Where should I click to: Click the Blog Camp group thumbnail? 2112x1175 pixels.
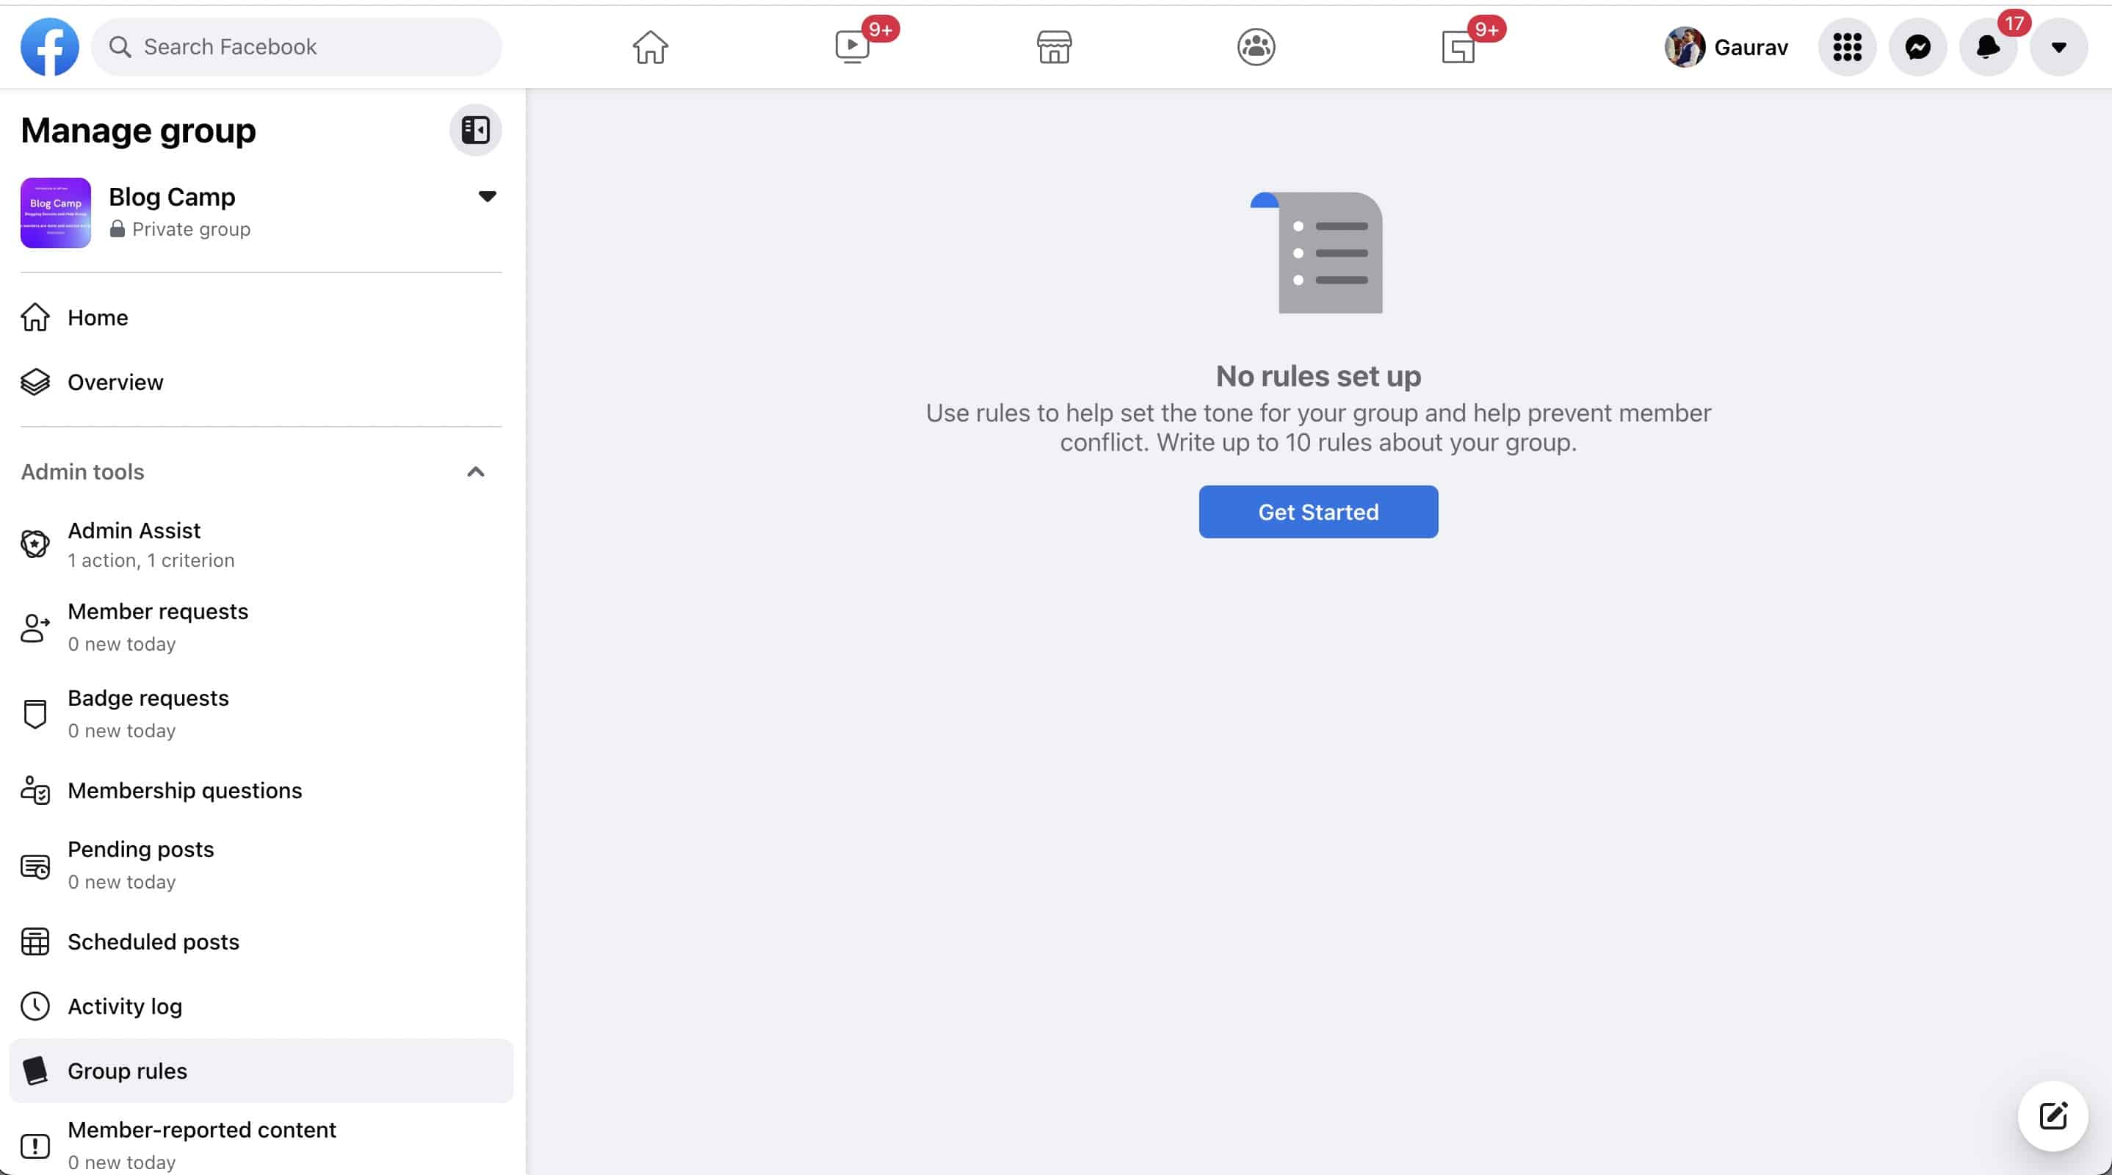coord(55,212)
